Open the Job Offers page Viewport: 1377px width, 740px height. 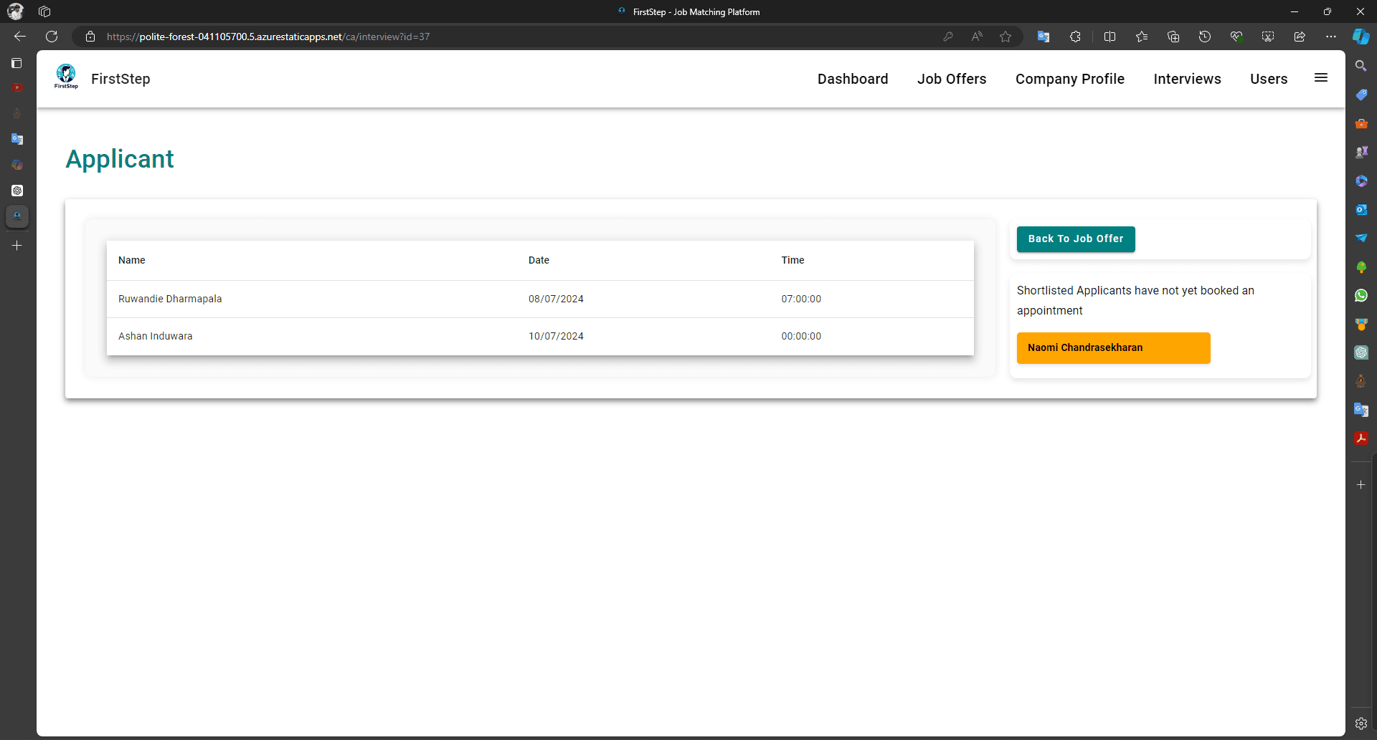pyautogui.click(x=952, y=79)
